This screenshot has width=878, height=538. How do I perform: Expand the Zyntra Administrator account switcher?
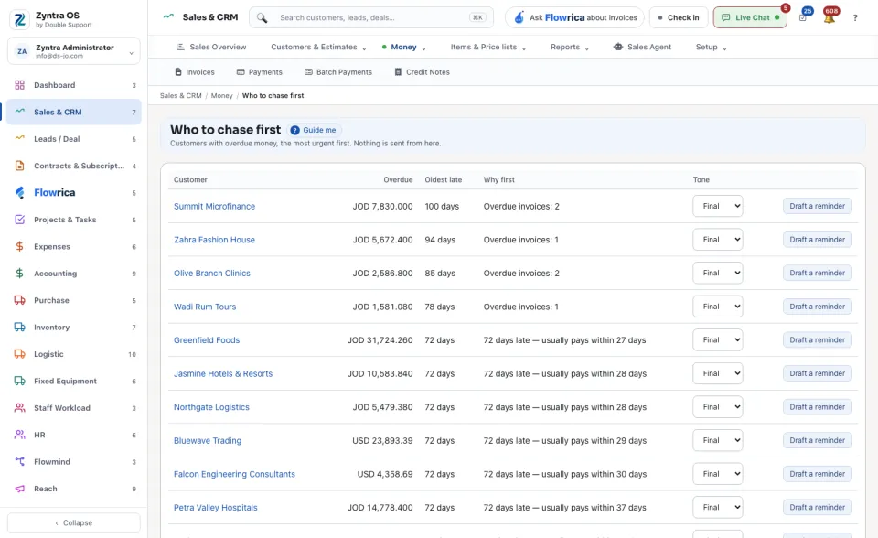pyautogui.click(x=74, y=51)
